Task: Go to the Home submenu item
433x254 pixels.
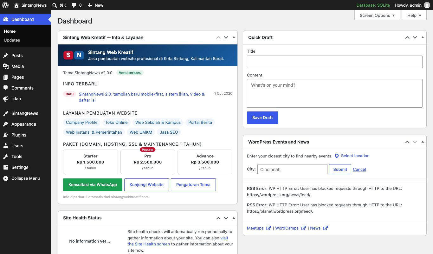Action: click(x=10, y=31)
